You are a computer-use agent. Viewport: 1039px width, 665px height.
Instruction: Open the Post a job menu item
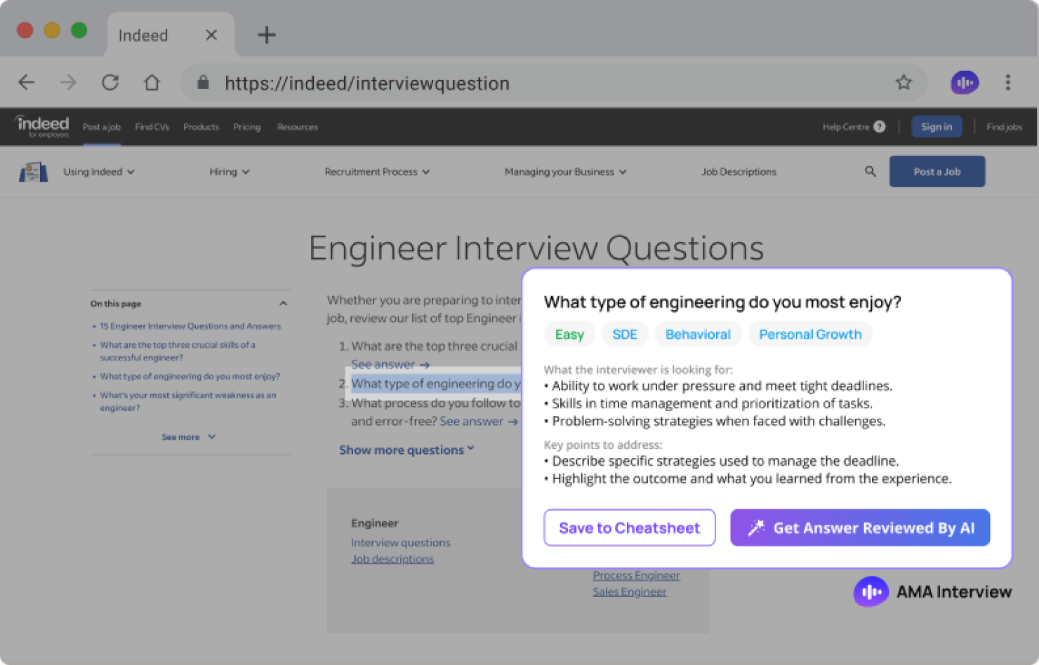point(102,127)
